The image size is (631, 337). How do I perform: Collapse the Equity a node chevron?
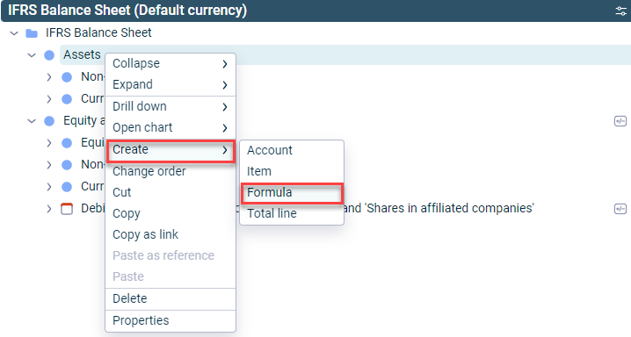(32, 121)
